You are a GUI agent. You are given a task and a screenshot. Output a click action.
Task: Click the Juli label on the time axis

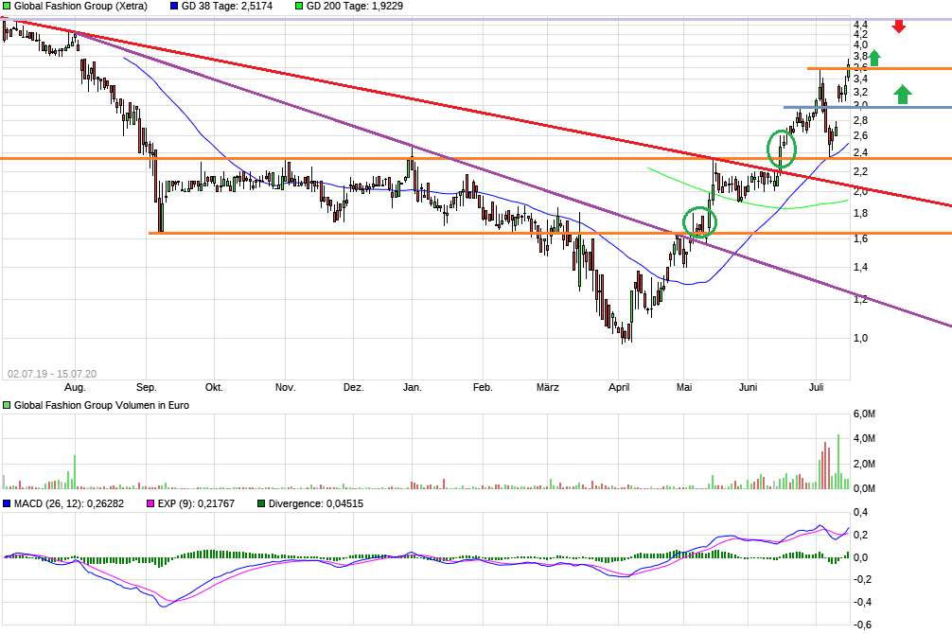818,387
